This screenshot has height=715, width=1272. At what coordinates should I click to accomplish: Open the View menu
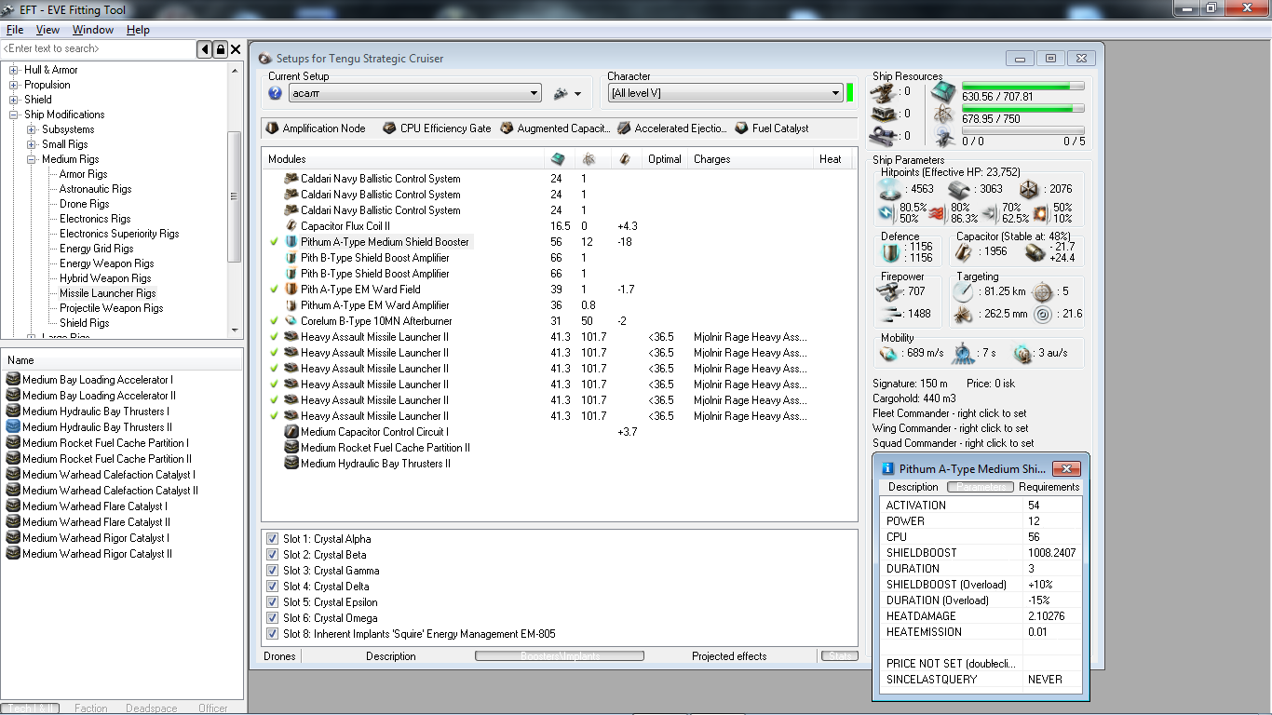tap(47, 30)
